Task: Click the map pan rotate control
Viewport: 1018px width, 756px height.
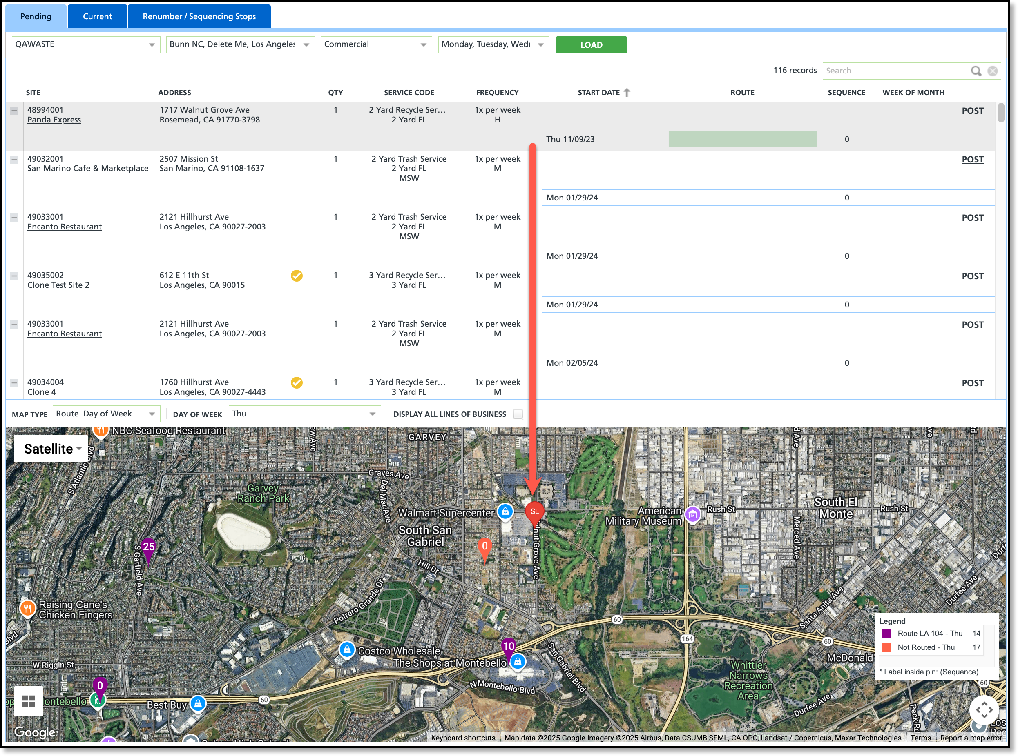Action: (x=984, y=710)
